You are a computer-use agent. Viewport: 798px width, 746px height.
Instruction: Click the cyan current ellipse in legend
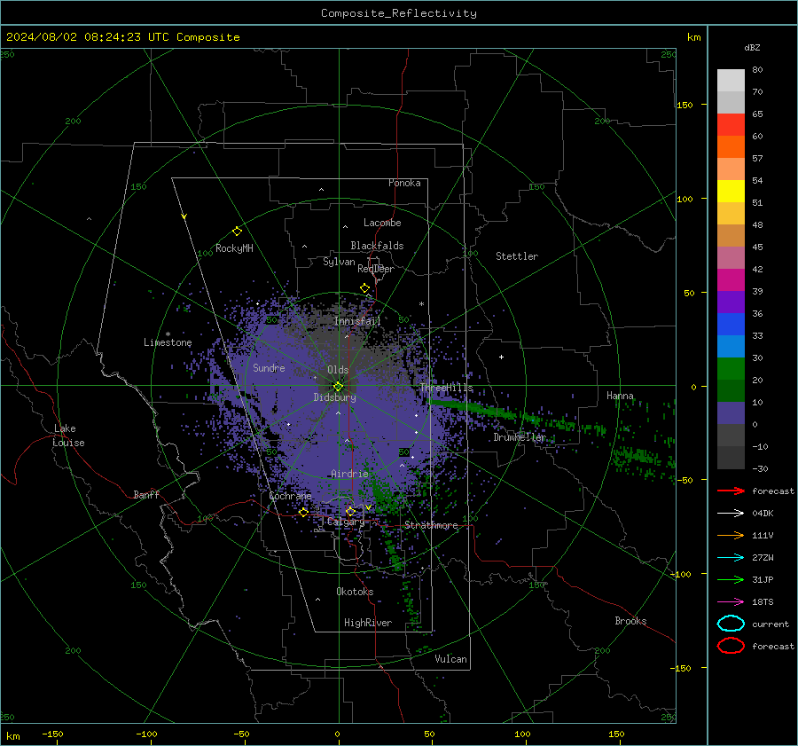tap(731, 624)
